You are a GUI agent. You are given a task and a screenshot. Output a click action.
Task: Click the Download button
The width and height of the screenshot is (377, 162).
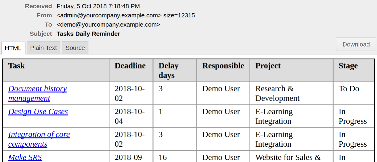[x=356, y=44]
